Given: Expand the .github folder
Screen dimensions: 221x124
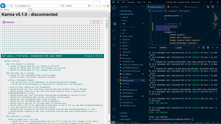Looking at the screenshot, I should (125, 17).
